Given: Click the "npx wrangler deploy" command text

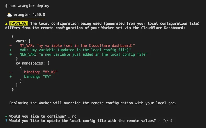Looking at the screenshot, I should 29,5.
